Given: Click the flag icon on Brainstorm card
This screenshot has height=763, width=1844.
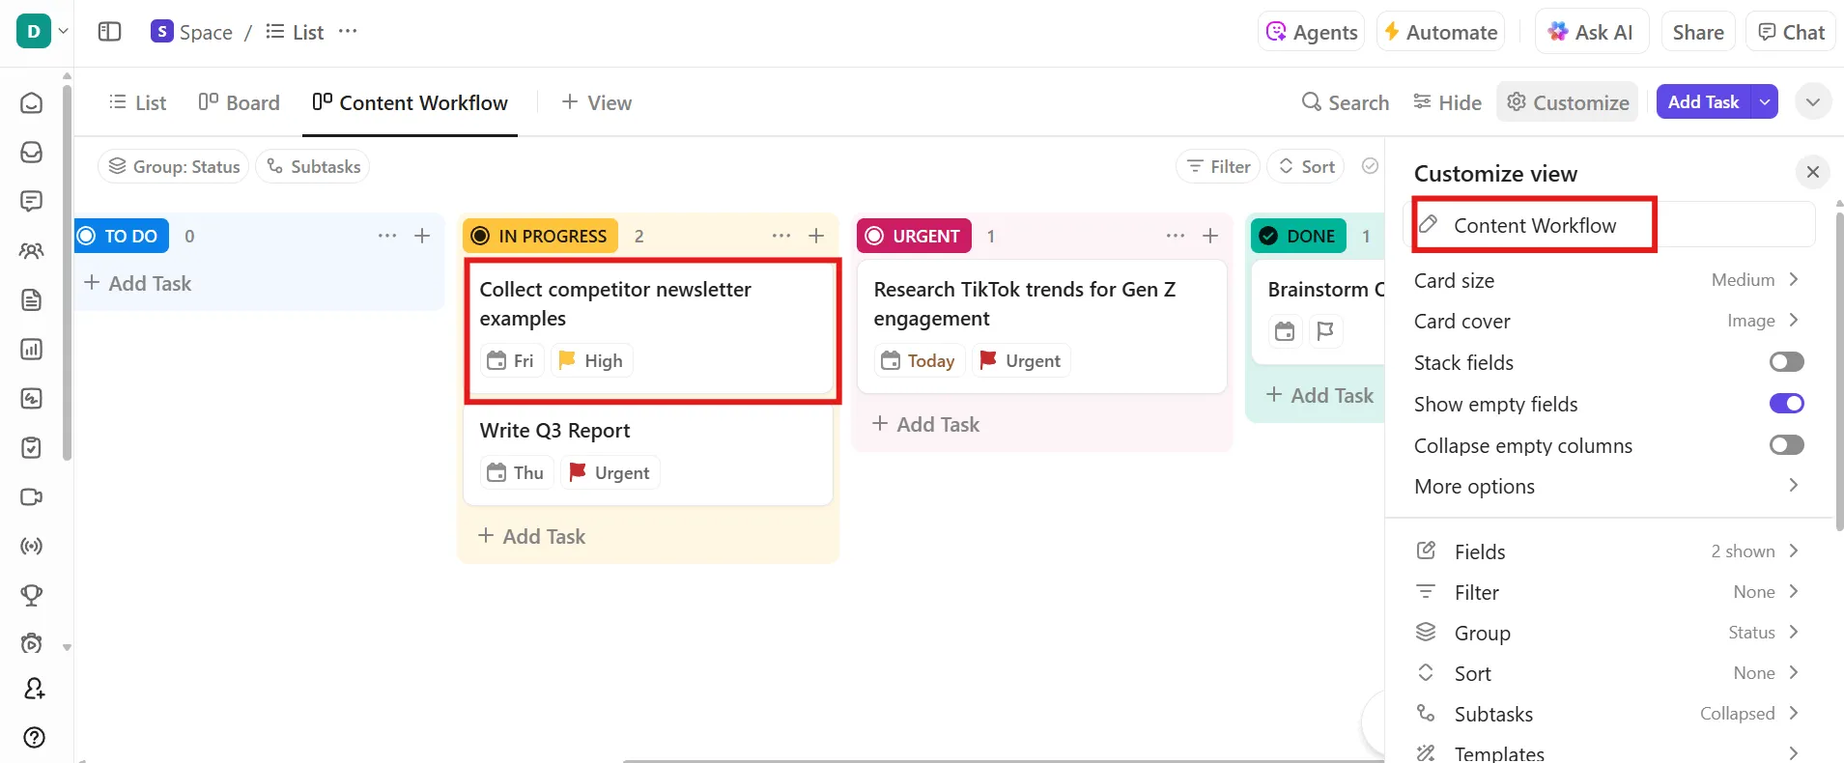Looking at the screenshot, I should pos(1325,331).
